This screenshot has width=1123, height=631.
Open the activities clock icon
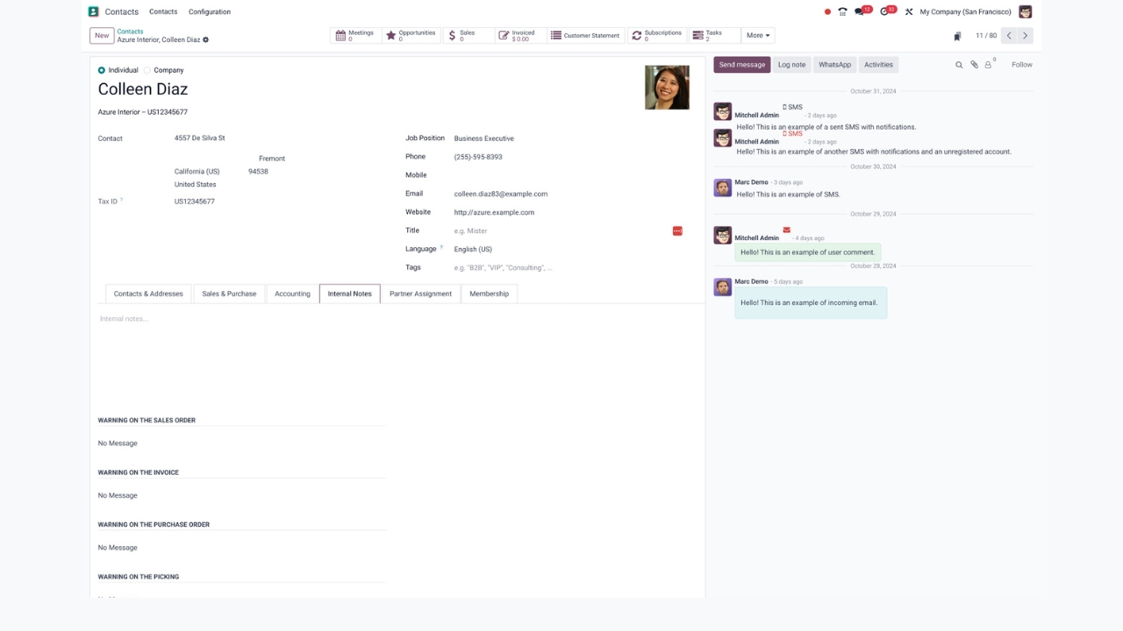click(886, 12)
